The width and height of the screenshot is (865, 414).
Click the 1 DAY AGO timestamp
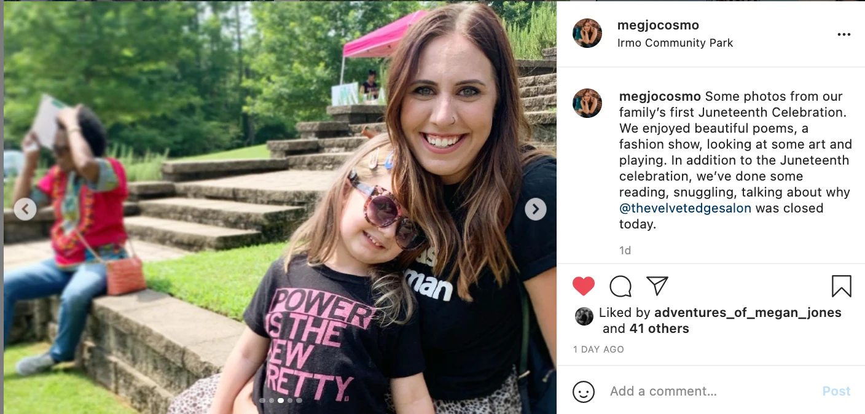click(598, 350)
